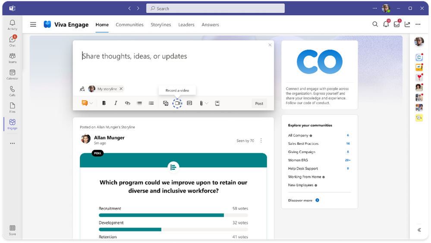The height and width of the screenshot is (243, 431).
Task: Switch to the Answers tab
Action: coord(210,25)
